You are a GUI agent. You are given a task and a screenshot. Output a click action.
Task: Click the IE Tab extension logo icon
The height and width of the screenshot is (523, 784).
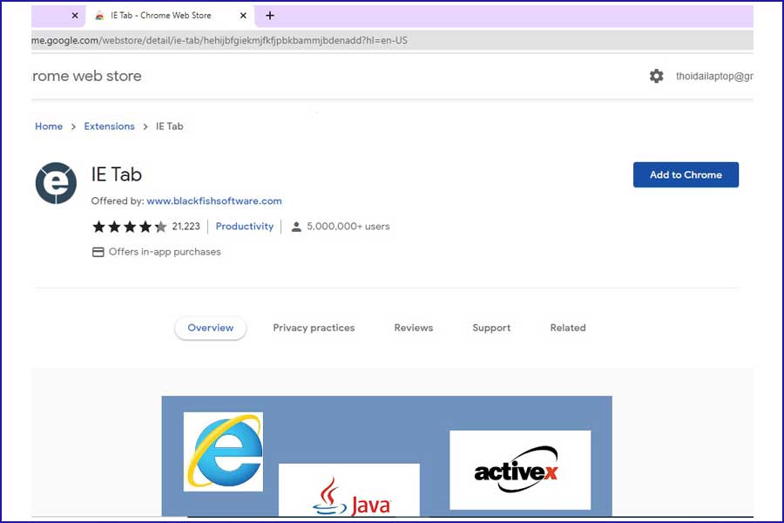(55, 183)
